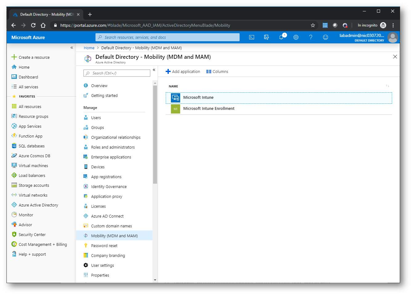Click Home breadcrumb link
Viewport: 413px width, 296px height.
coord(89,48)
